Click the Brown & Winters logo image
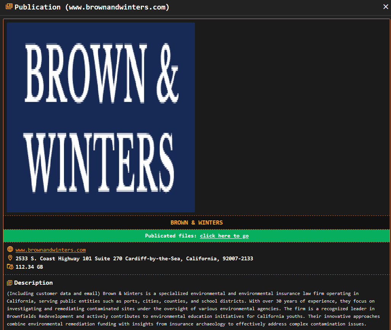 [101, 117]
